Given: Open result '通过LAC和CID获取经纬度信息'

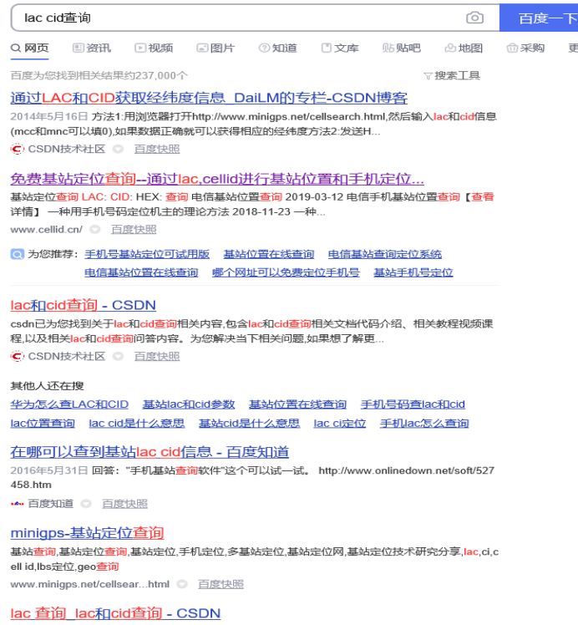Looking at the screenshot, I should pos(209,98).
